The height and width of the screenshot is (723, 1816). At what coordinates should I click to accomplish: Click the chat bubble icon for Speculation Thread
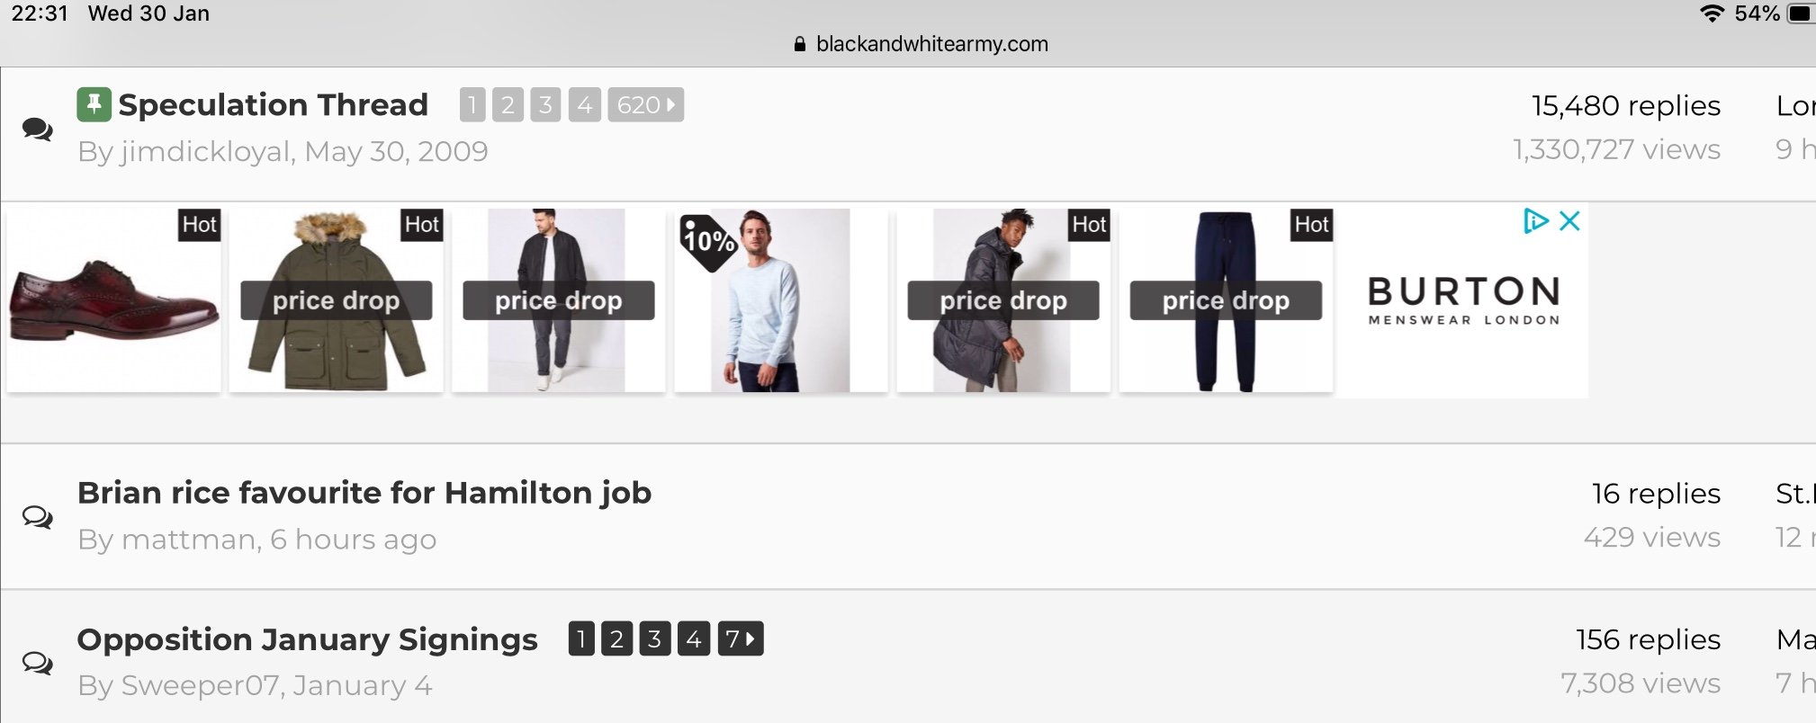[38, 129]
